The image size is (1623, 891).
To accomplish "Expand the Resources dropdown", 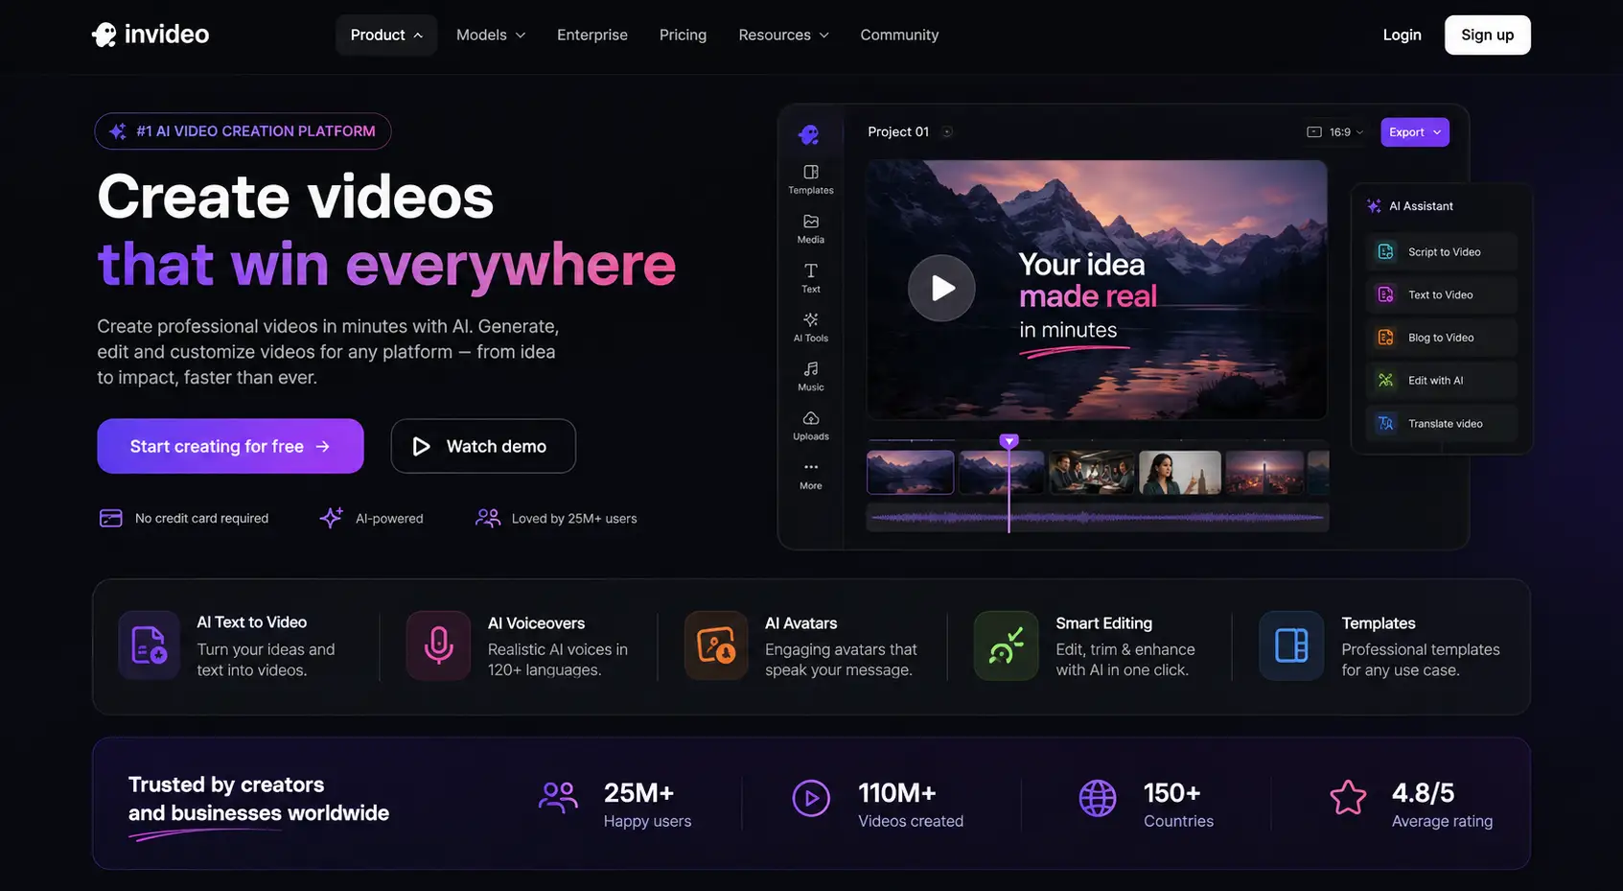I will (783, 35).
